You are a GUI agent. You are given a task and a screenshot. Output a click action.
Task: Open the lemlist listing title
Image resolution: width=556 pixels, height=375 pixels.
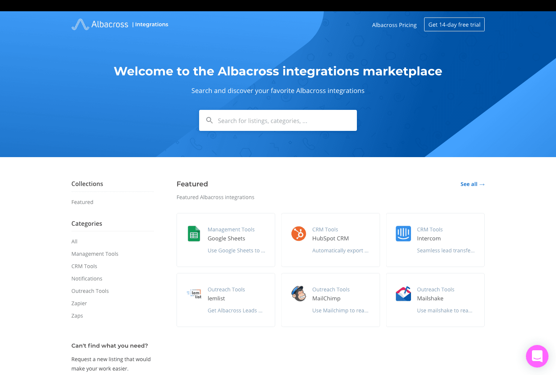(216, 298)
